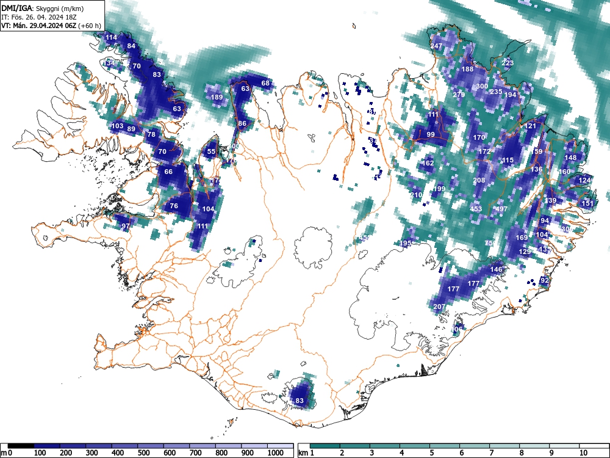Click the visibility value 207 in the southeast

pyautogui.click(x=439, y=307)
